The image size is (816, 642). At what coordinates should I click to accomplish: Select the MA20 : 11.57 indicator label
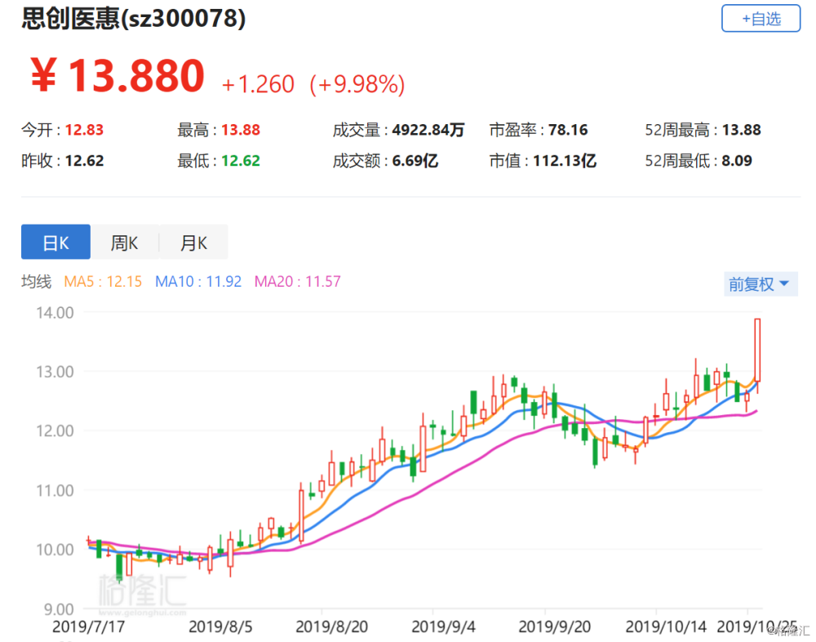pyautogui.click(x=298, y=282)
